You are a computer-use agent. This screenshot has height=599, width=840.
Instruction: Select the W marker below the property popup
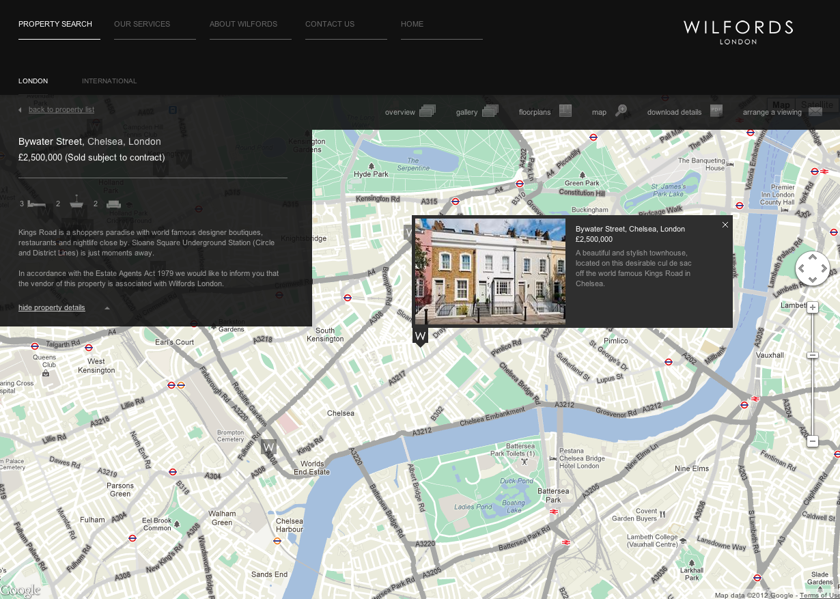[421, 337]
